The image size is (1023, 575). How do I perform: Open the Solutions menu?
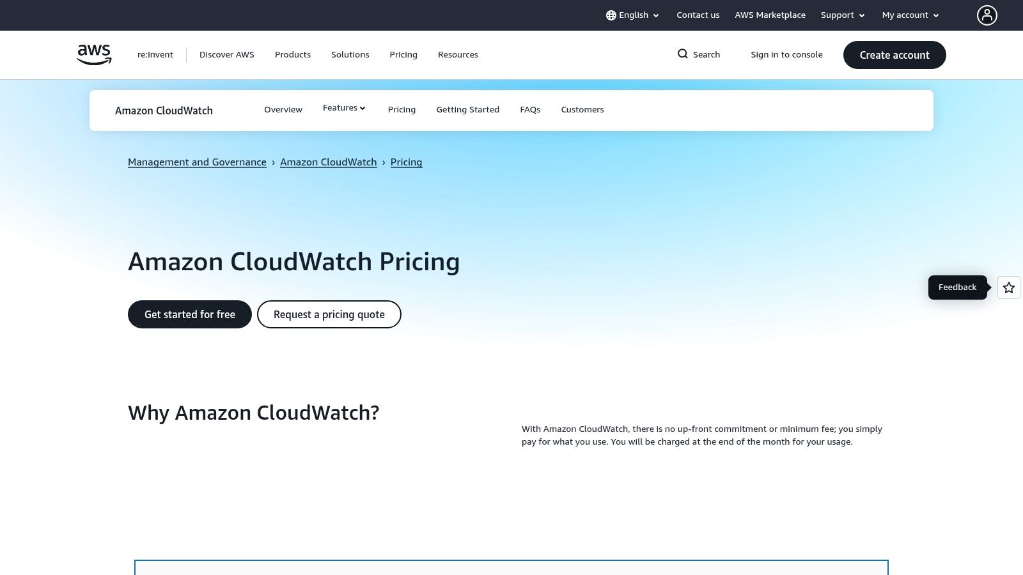pos(350,55)
